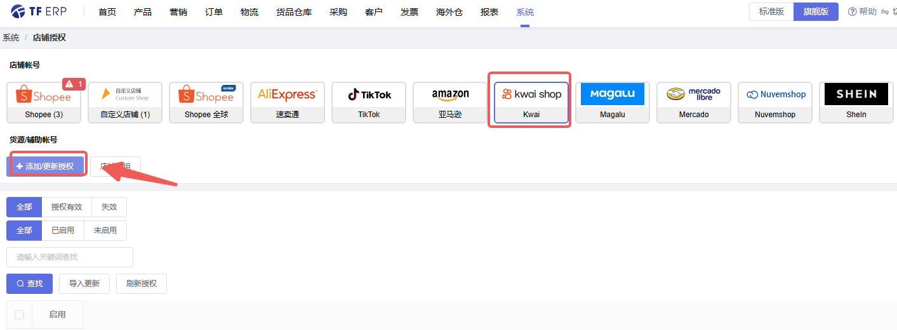This screenshot has height=330, width=897.
Task: Filter by 已启用 status
Action: click(63, 230)
